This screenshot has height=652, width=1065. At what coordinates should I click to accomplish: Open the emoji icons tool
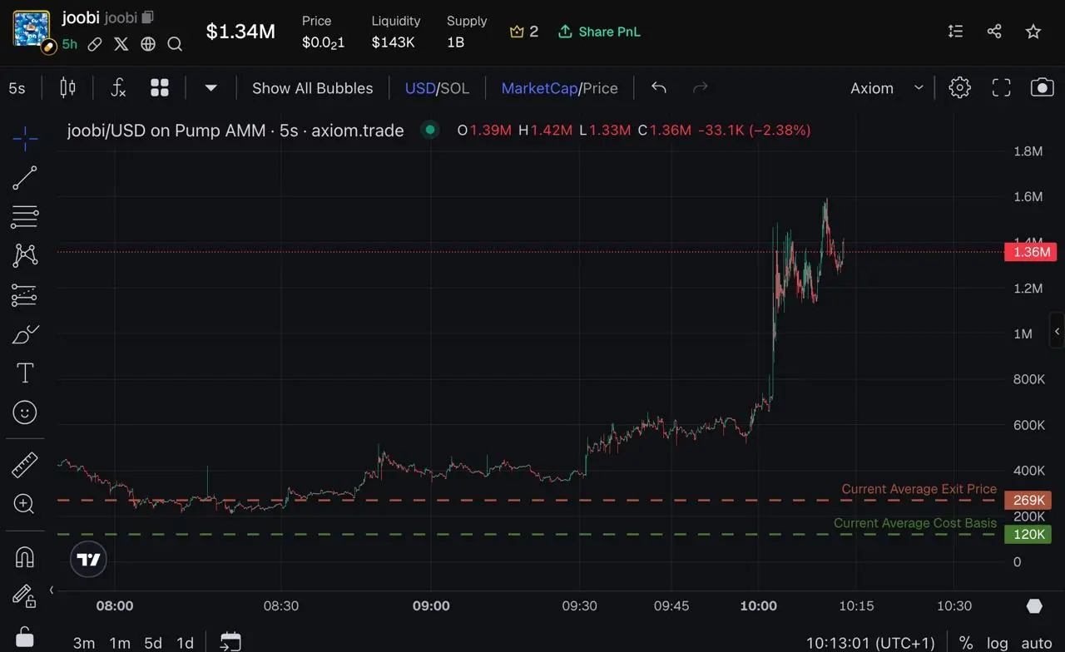[x=25, y=412]
